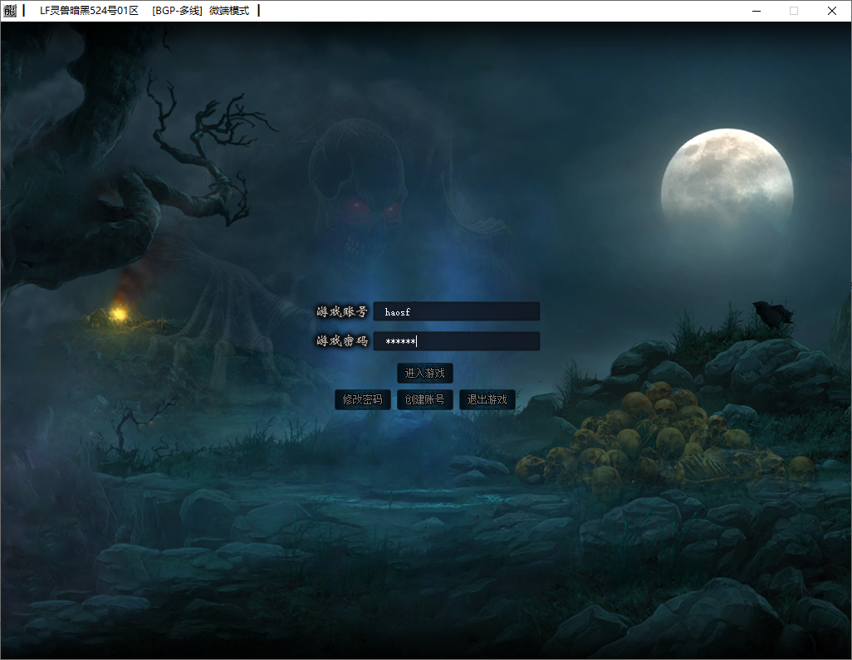Click the greyed-out maximize window button
This screenshot has width=852, height=660.
(794, 11)
